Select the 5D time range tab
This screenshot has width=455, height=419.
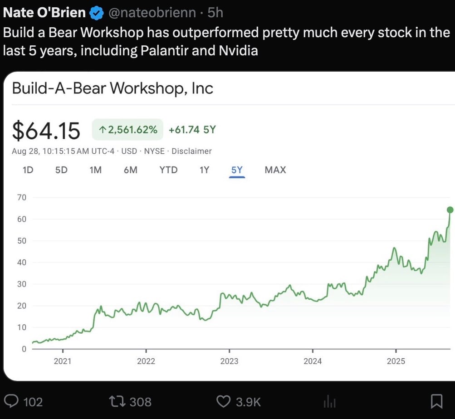pyautogui.click(x=61, y=170)
